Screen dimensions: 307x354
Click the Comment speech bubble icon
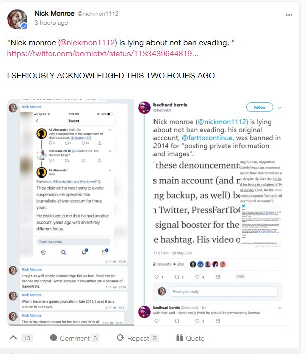53,338
